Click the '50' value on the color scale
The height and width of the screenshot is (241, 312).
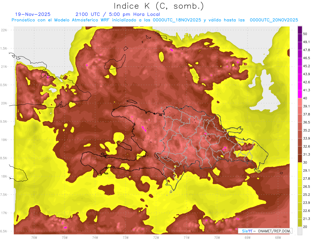tap(305, 34)
